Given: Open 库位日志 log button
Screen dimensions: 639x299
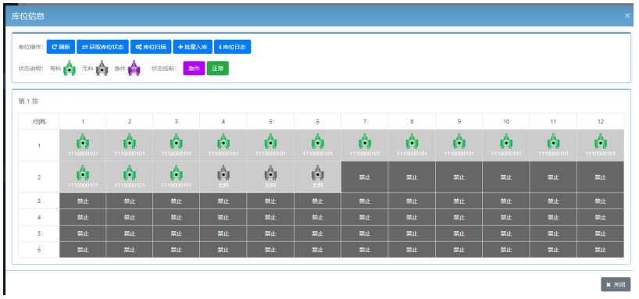Looking at the screenshot, I should tap(232, 47).
